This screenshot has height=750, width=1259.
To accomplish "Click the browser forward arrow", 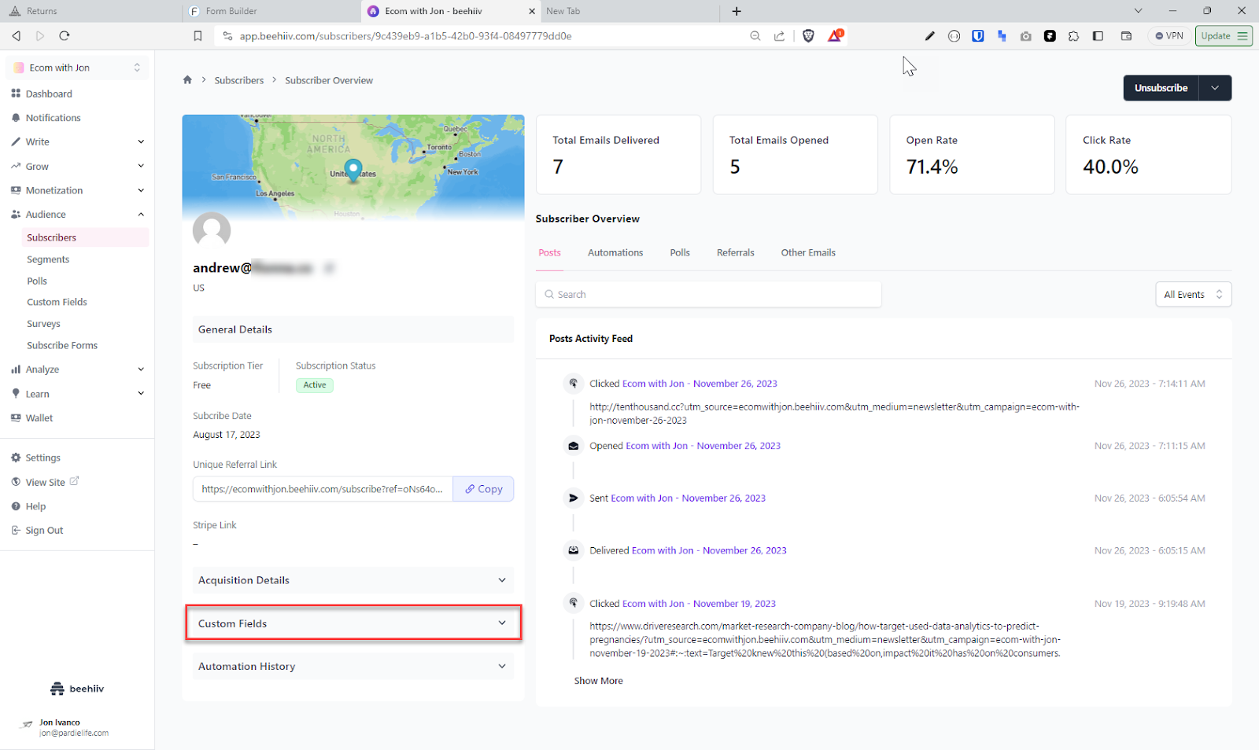I will tap(40, 36).
